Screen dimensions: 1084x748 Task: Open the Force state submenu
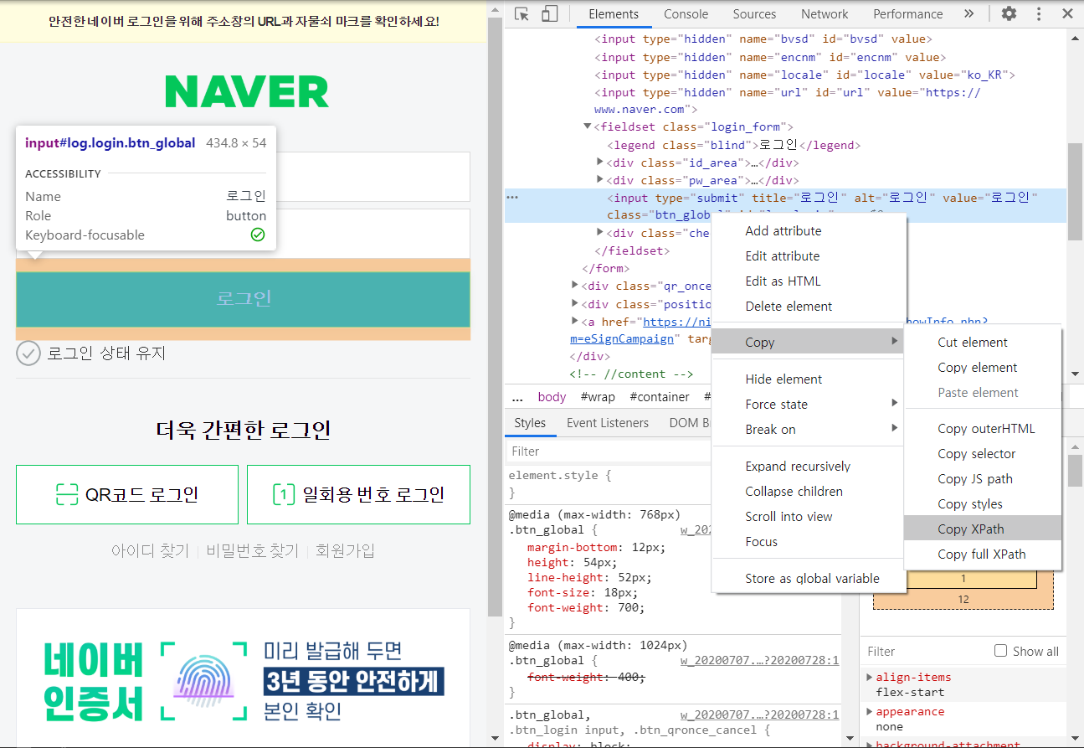point(809,404)
